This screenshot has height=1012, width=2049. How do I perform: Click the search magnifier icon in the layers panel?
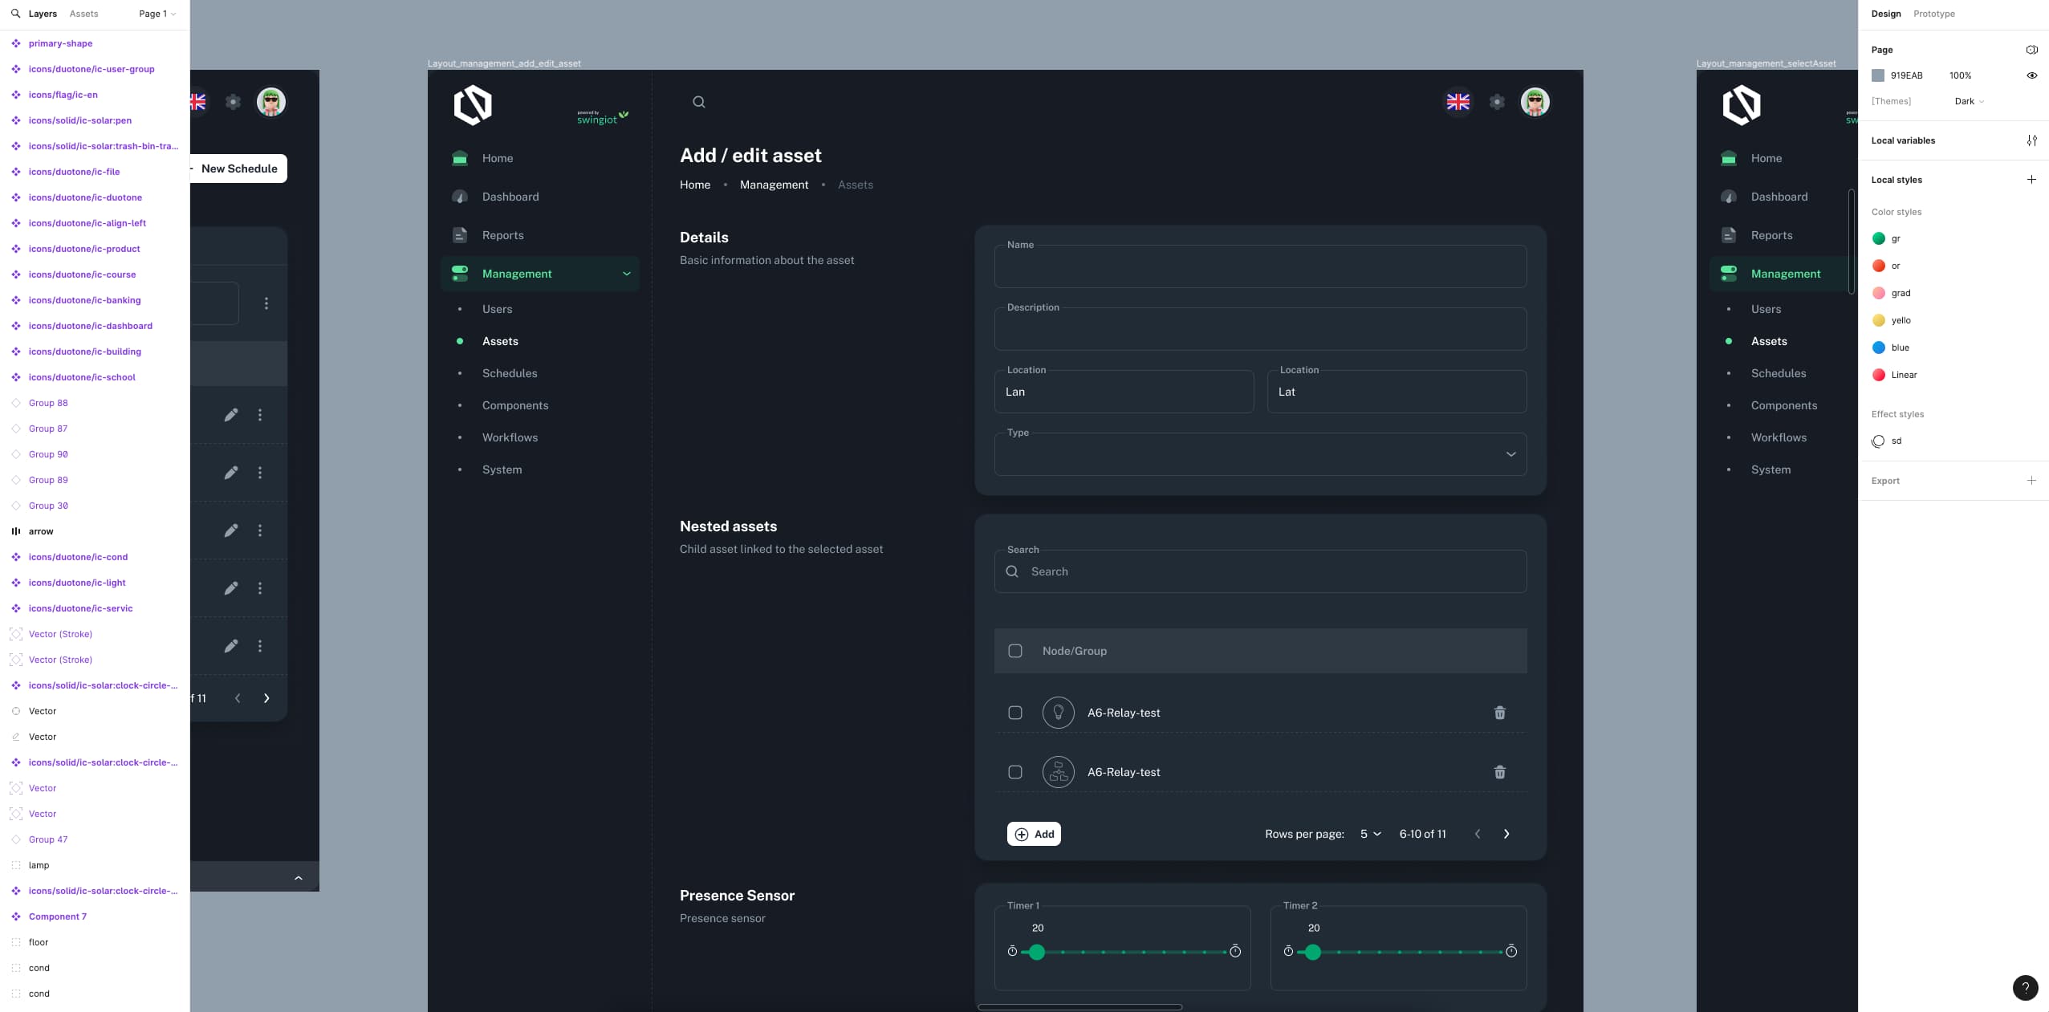(x=15, y=14)
